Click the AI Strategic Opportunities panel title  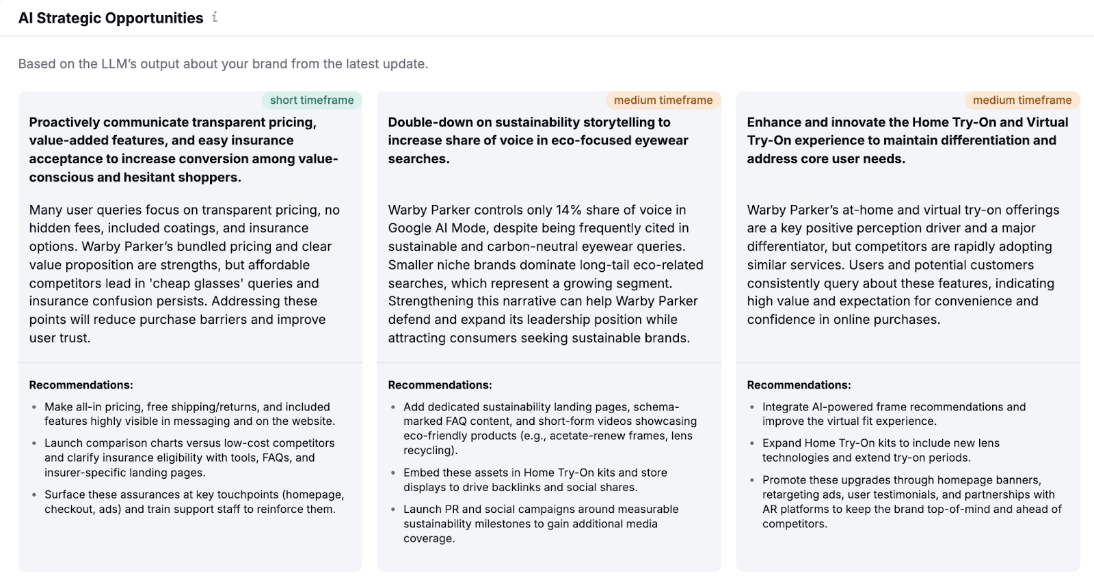click(x=109, y=18)
